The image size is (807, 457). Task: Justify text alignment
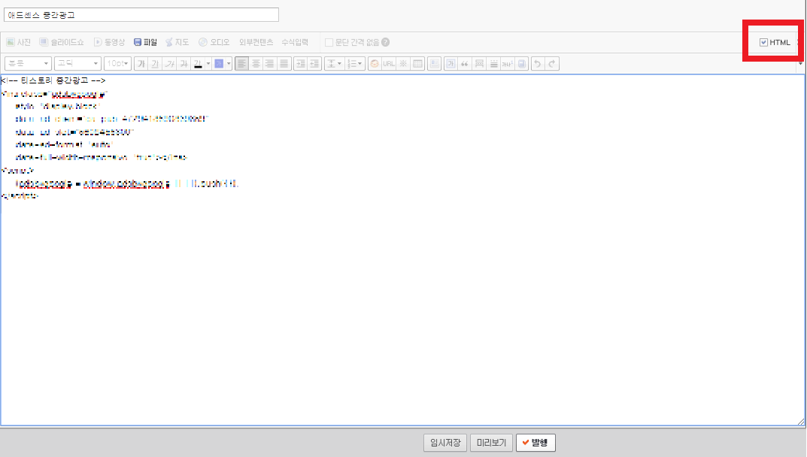[284, 63]
